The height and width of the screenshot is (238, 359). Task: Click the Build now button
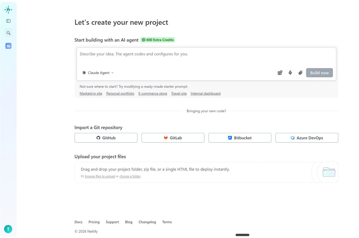(x=320, y=73)
